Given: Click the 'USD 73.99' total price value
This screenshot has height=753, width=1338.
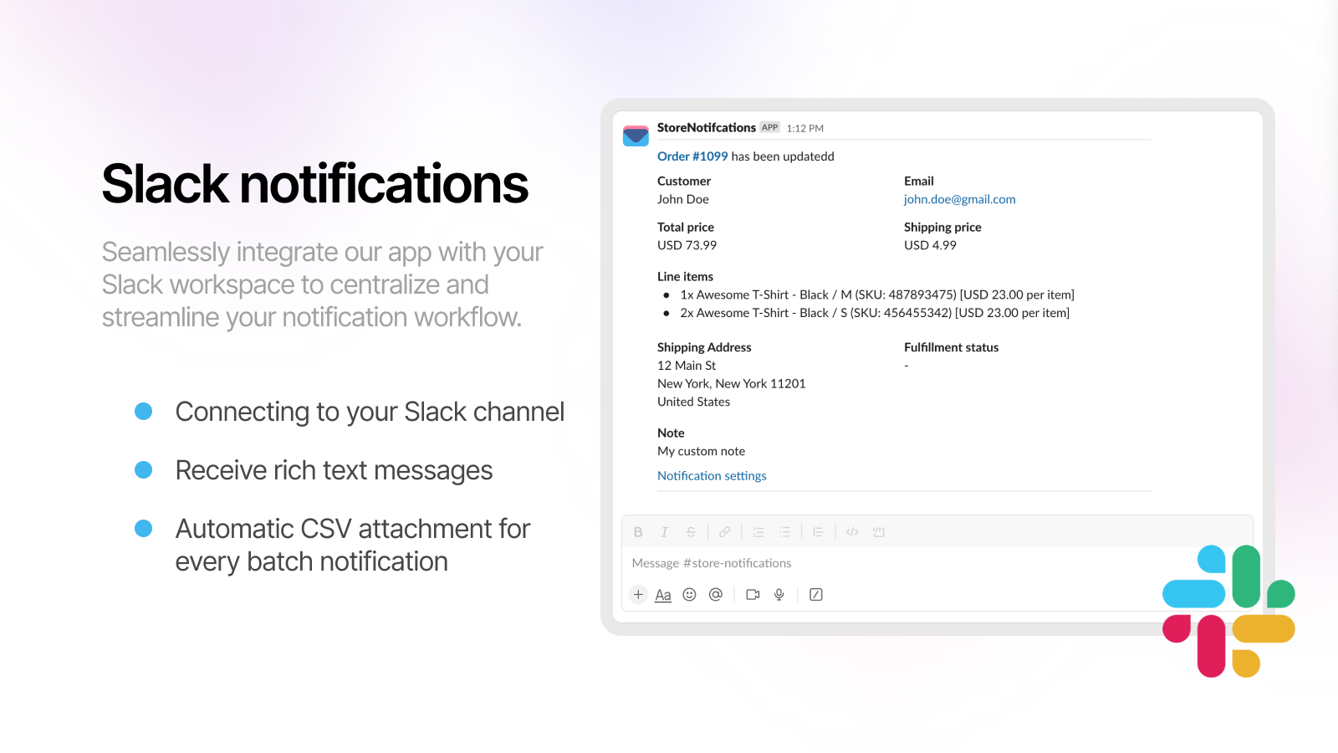Looking at the screenshot, I should (x=687, y=245).
